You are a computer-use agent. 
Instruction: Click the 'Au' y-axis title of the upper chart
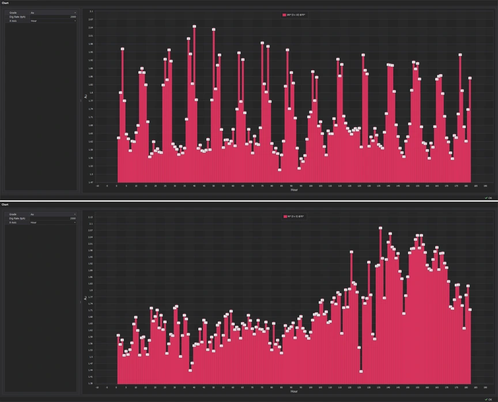pos(85,96)
